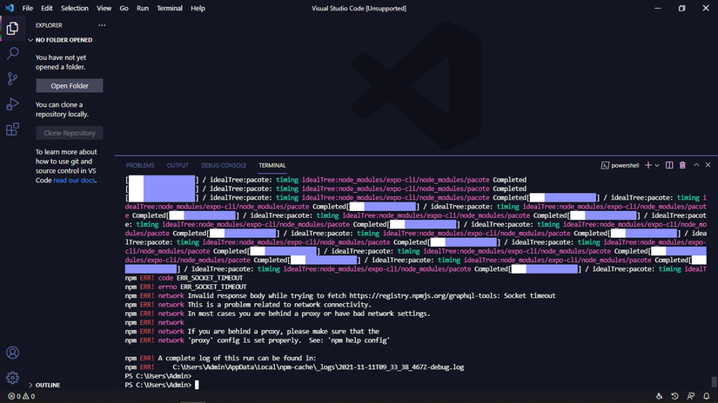Open notifications bell in status bar

(707, 396)
